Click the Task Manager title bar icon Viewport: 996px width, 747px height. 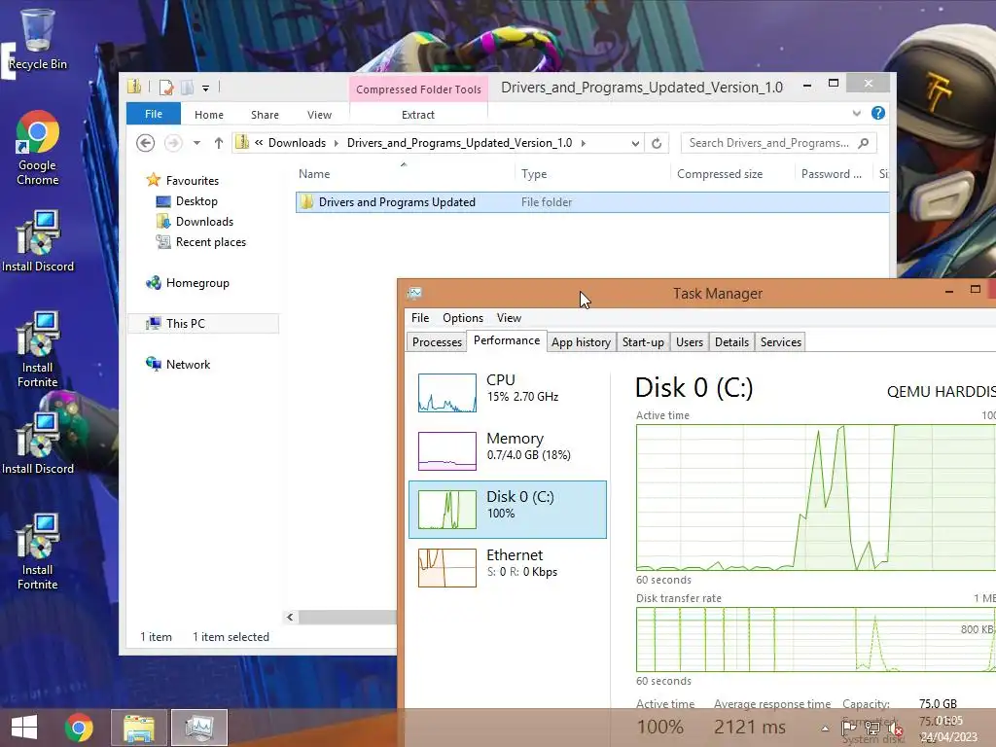(x=414, y=293)
